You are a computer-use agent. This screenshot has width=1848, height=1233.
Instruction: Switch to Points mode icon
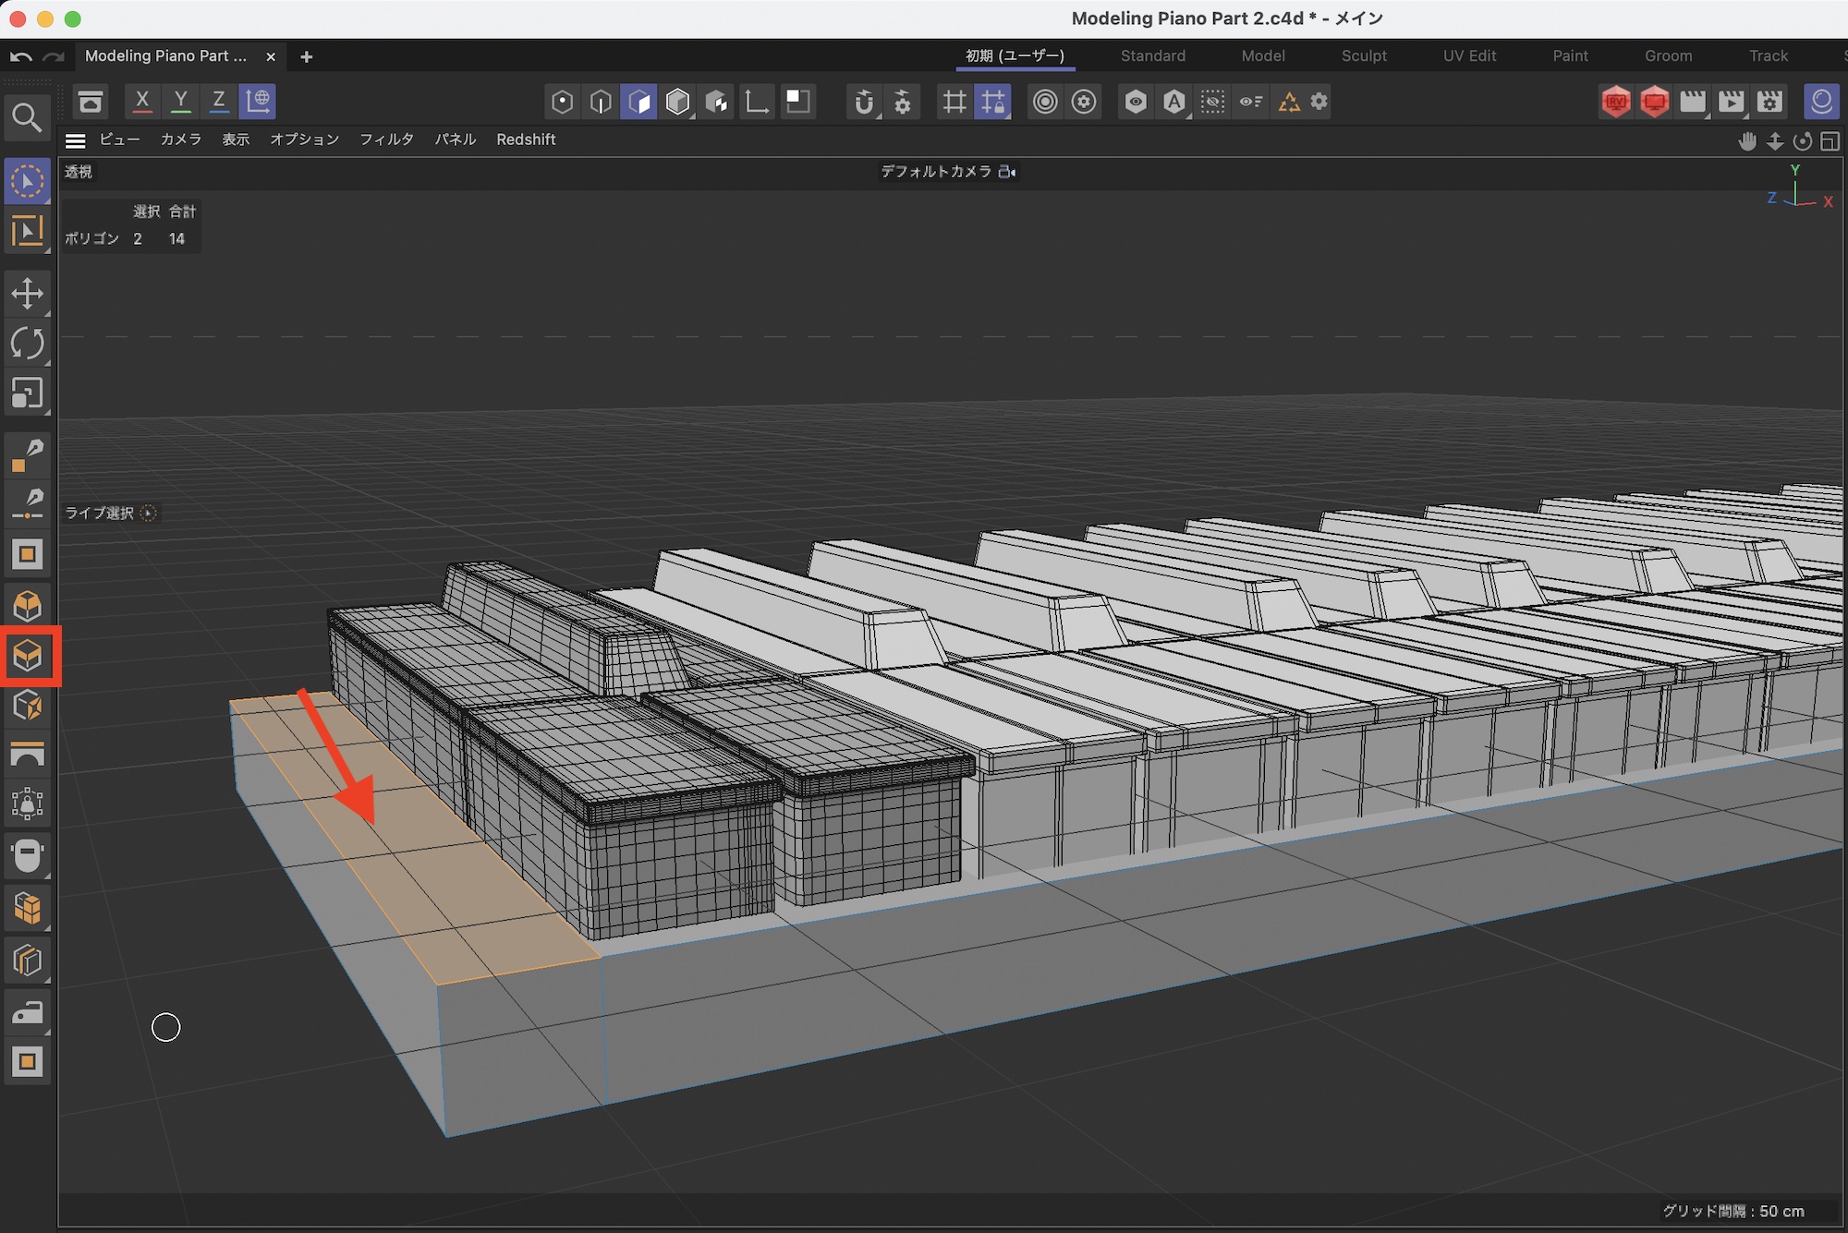(x=562, y=102)
